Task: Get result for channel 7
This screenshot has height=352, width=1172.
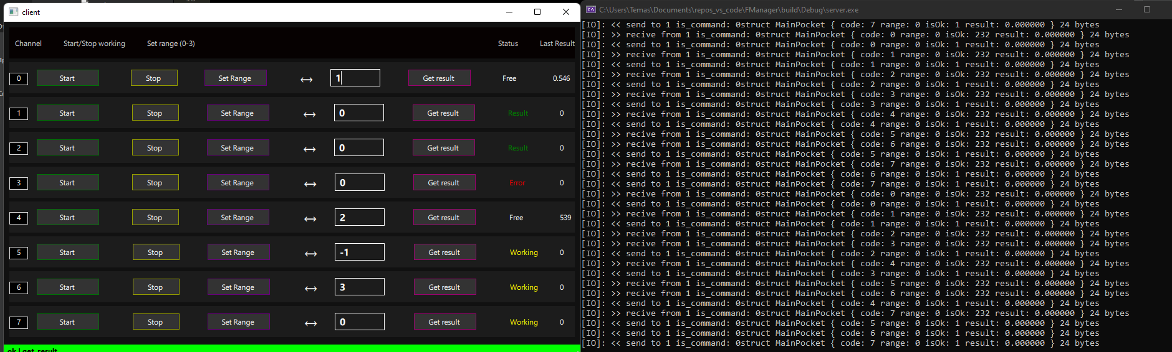Action: click(444, 322)
